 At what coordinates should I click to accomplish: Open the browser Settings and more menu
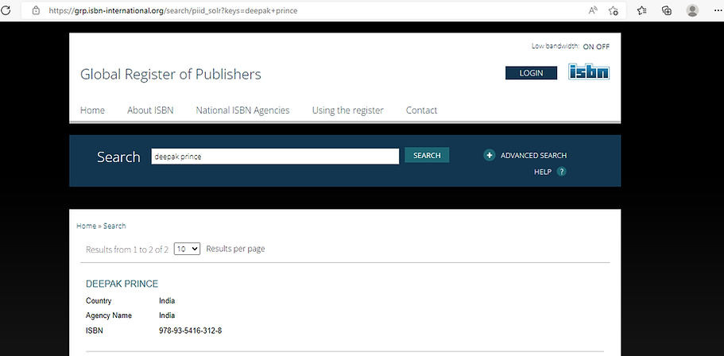click(x=717, y=10)
